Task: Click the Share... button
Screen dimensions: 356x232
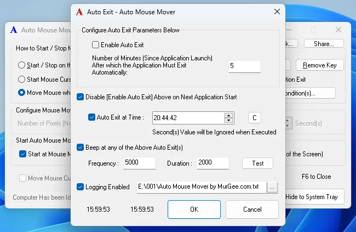Action: tap(324, 44)
